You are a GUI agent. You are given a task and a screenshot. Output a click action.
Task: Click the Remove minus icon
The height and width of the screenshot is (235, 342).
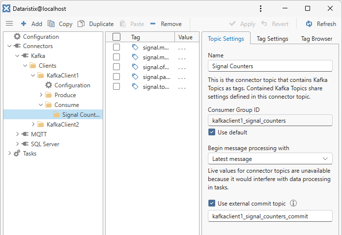[153, 24]
